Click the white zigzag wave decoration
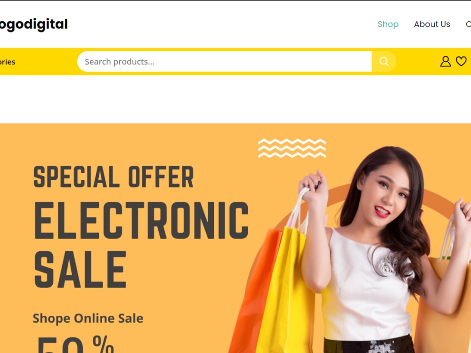471x353 pixels. pyautogui.click(x=292, y=148)
